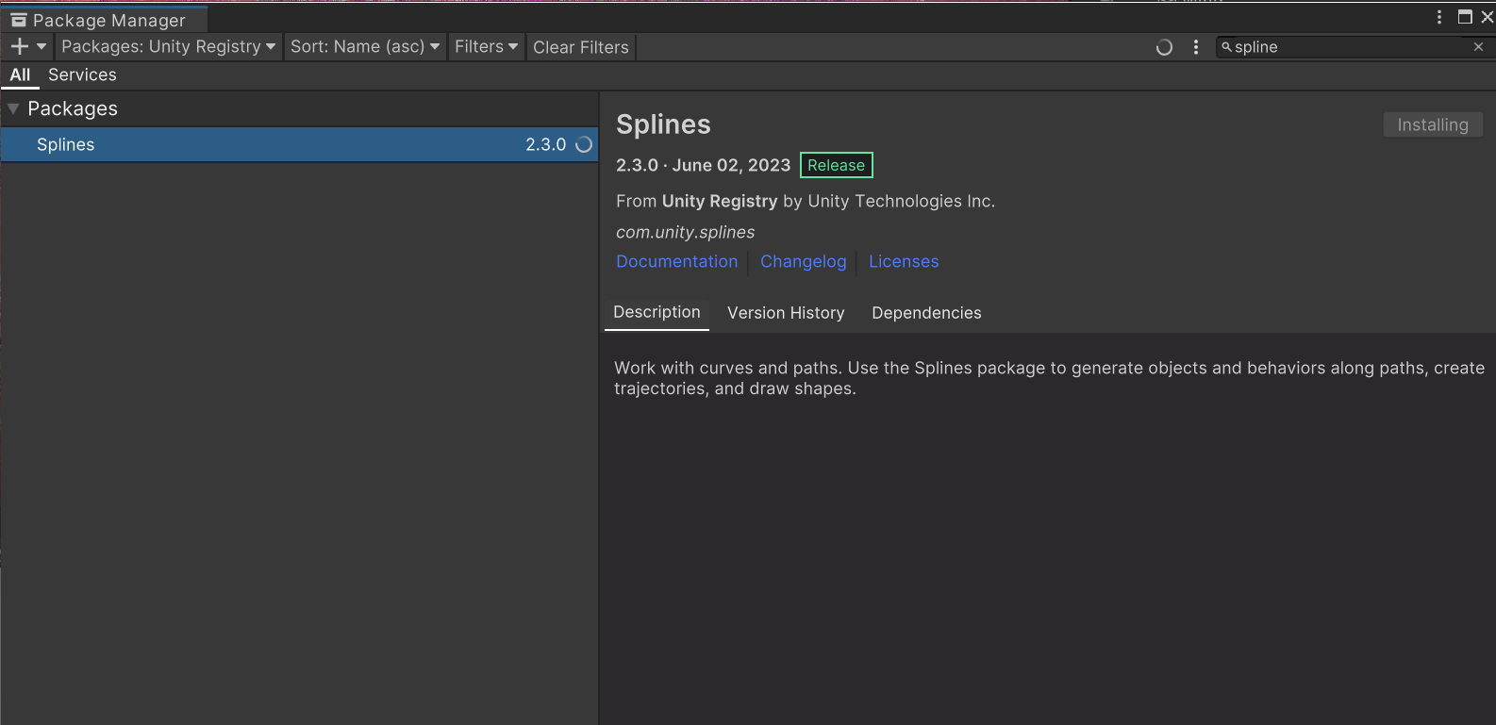Open the Sort: Name (asc) dropdown

click(365, 46)
